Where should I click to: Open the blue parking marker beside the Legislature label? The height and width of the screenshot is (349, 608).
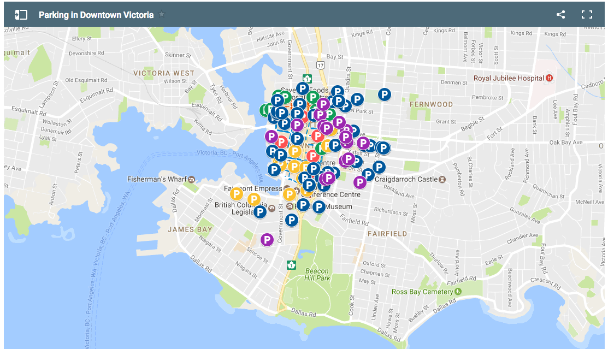click(x=260, y=212)
